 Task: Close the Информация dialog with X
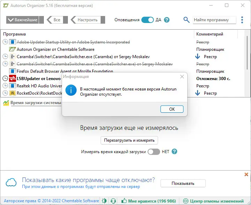tap(182, 77)
